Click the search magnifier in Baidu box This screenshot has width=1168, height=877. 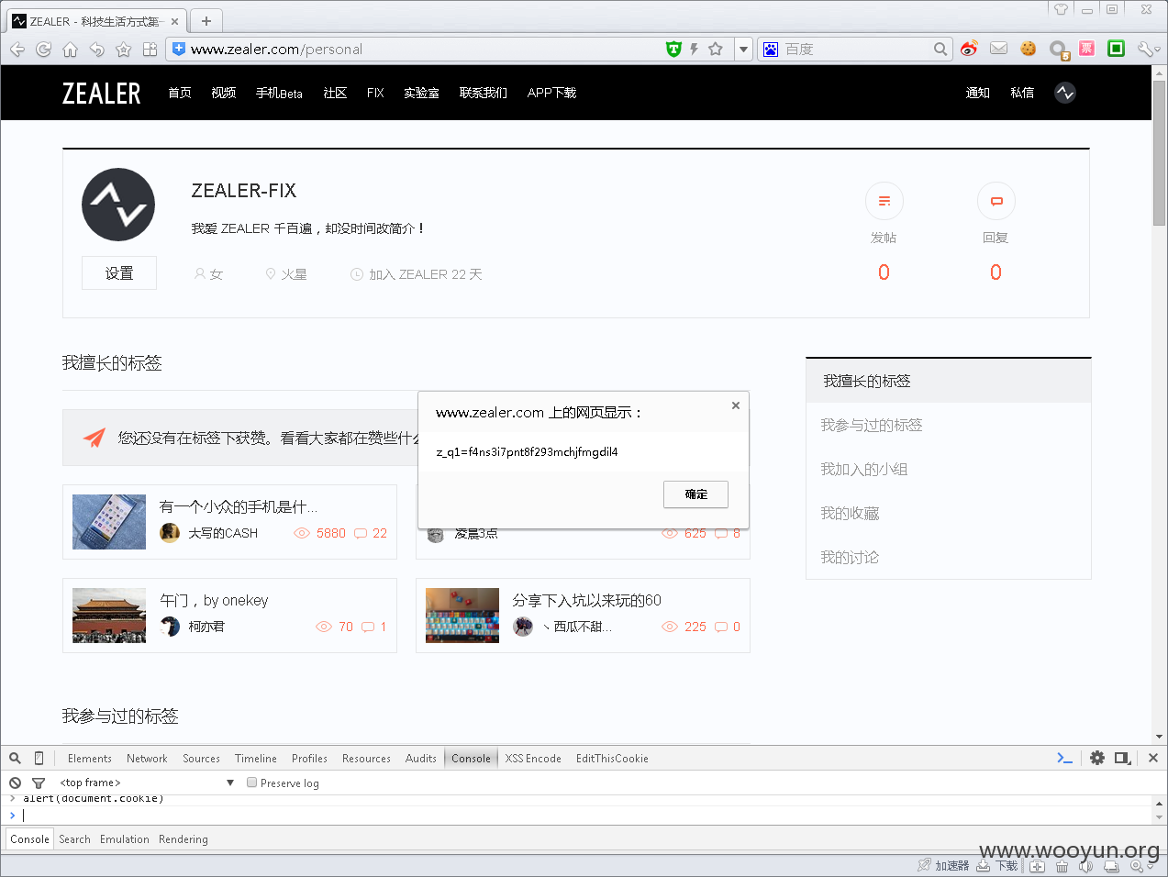point(940,49)
